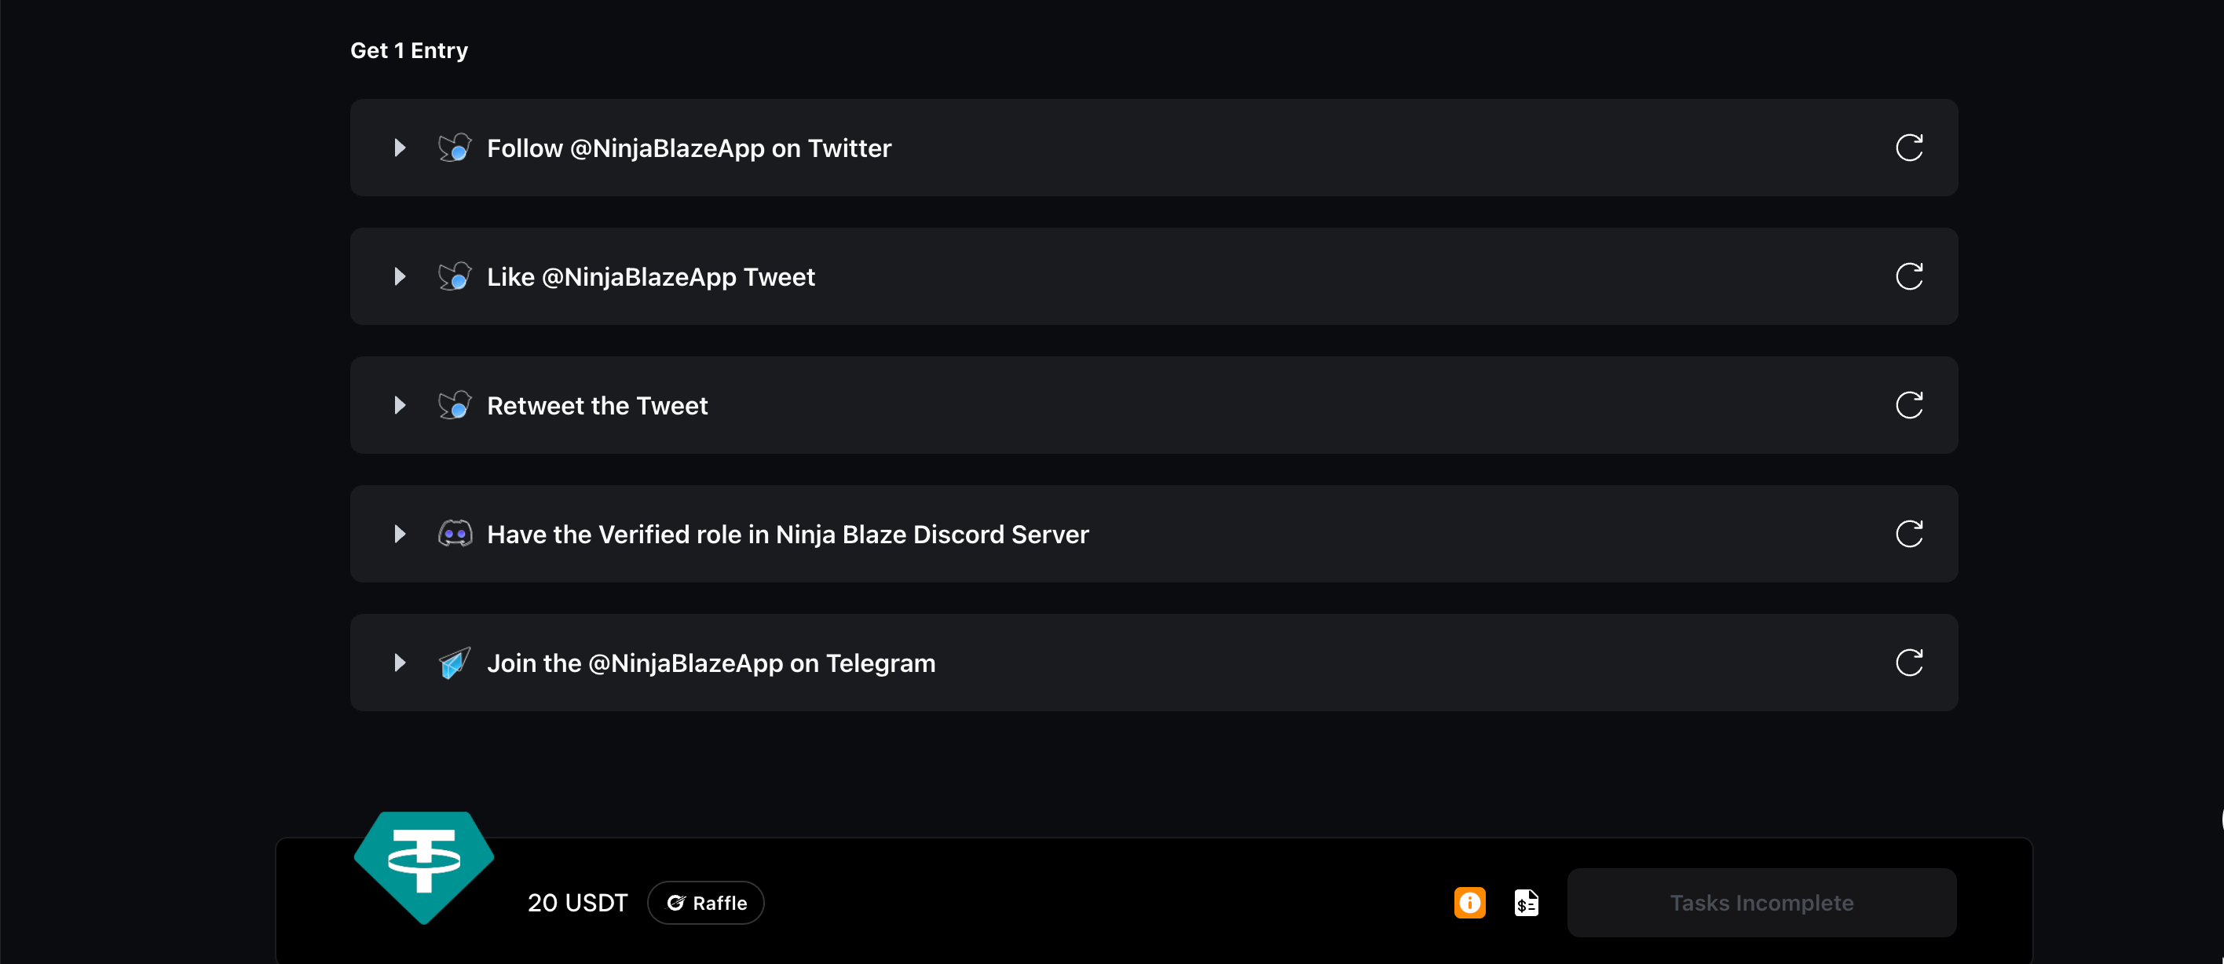This screenshot has width=2224, height=964.
Task: Open the orange info icon
Action: [1469, 903]
